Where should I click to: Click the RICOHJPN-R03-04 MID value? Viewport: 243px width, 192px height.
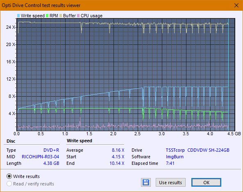(40, 157)
